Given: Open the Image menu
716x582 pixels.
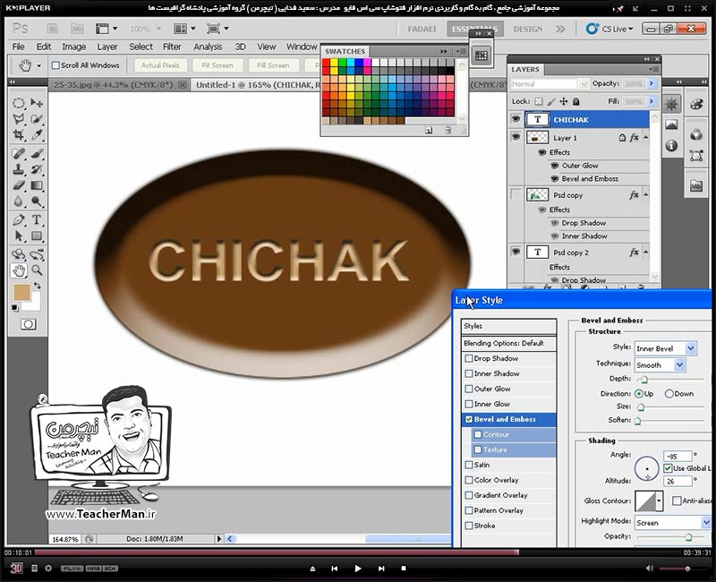Looking at the screenshot, I should click(74, 47).
